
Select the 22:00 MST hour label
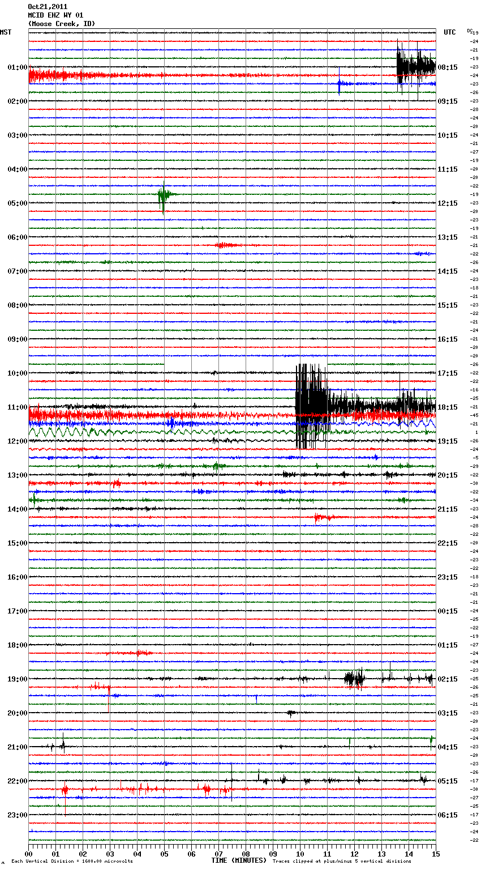point(18,781)
